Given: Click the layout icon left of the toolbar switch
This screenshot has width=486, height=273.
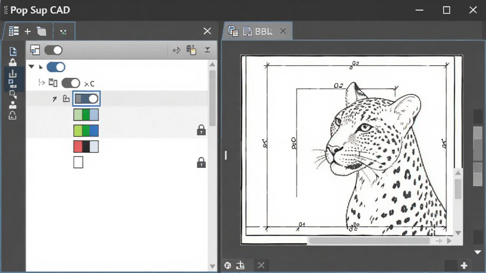Looking at the screenshot, I should pyautogui.click(x=35, y=50).
